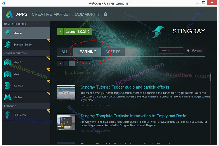Switch to the LEARNING tab
This screenshot has width=219, height=146.
tap(87, 52)
